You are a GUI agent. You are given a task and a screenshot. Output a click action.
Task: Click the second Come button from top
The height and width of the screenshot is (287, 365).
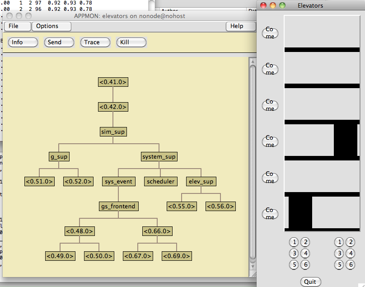coord(270,69)
